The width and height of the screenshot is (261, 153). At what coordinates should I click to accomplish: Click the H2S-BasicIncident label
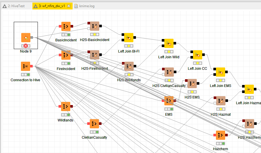point(95,40)
